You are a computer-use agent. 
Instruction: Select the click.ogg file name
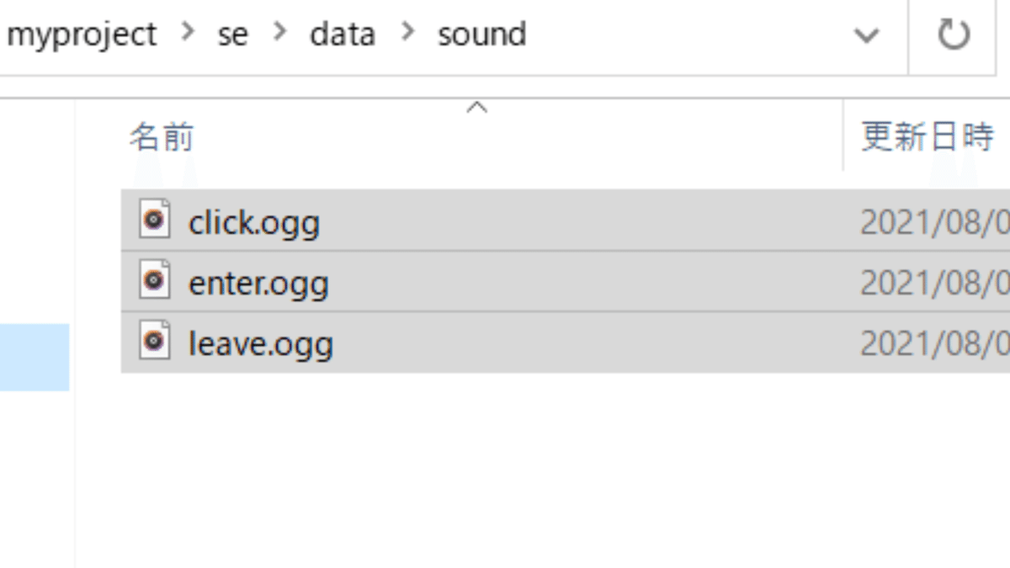pos(254,223)
